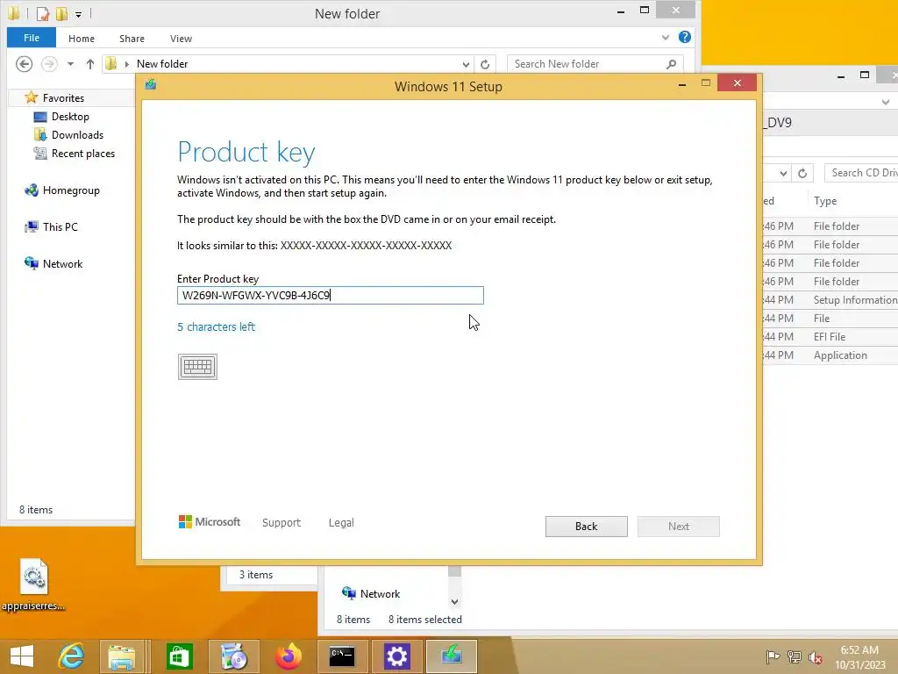Open the View ribbon tab
898x674 pixels.
181,39
